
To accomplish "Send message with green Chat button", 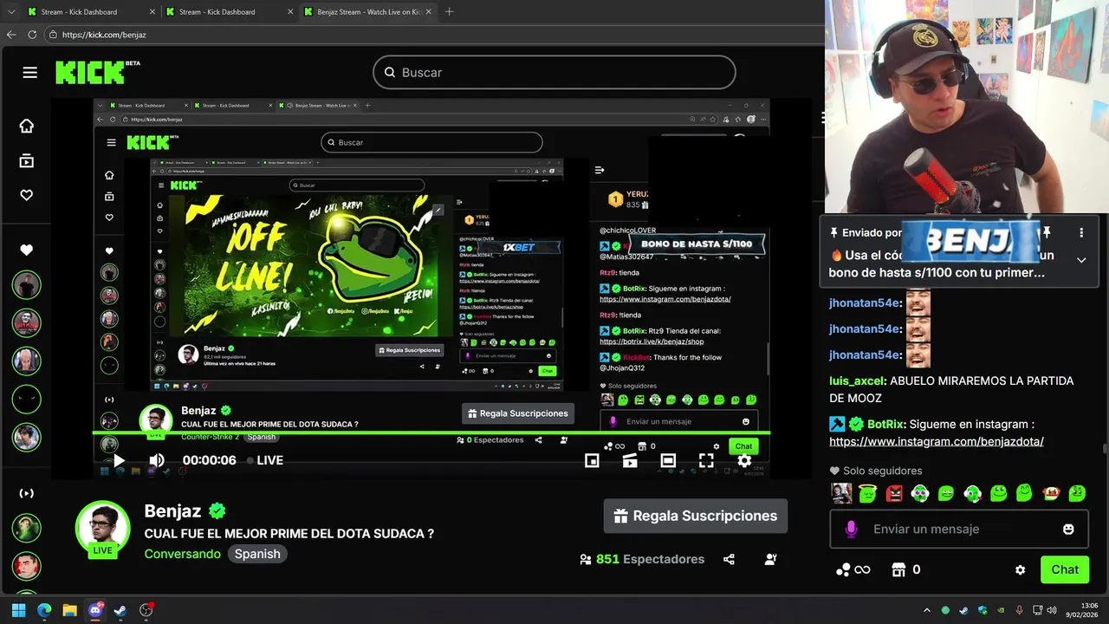I will (x=1065, y=569).
